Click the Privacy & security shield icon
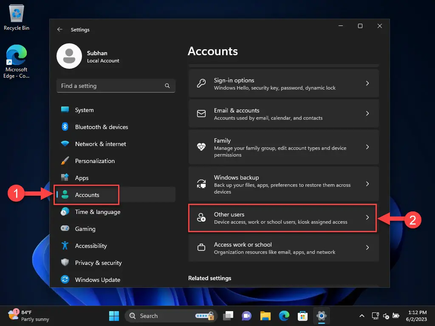This screenshot has height=326, width=435. click(65, 262)
